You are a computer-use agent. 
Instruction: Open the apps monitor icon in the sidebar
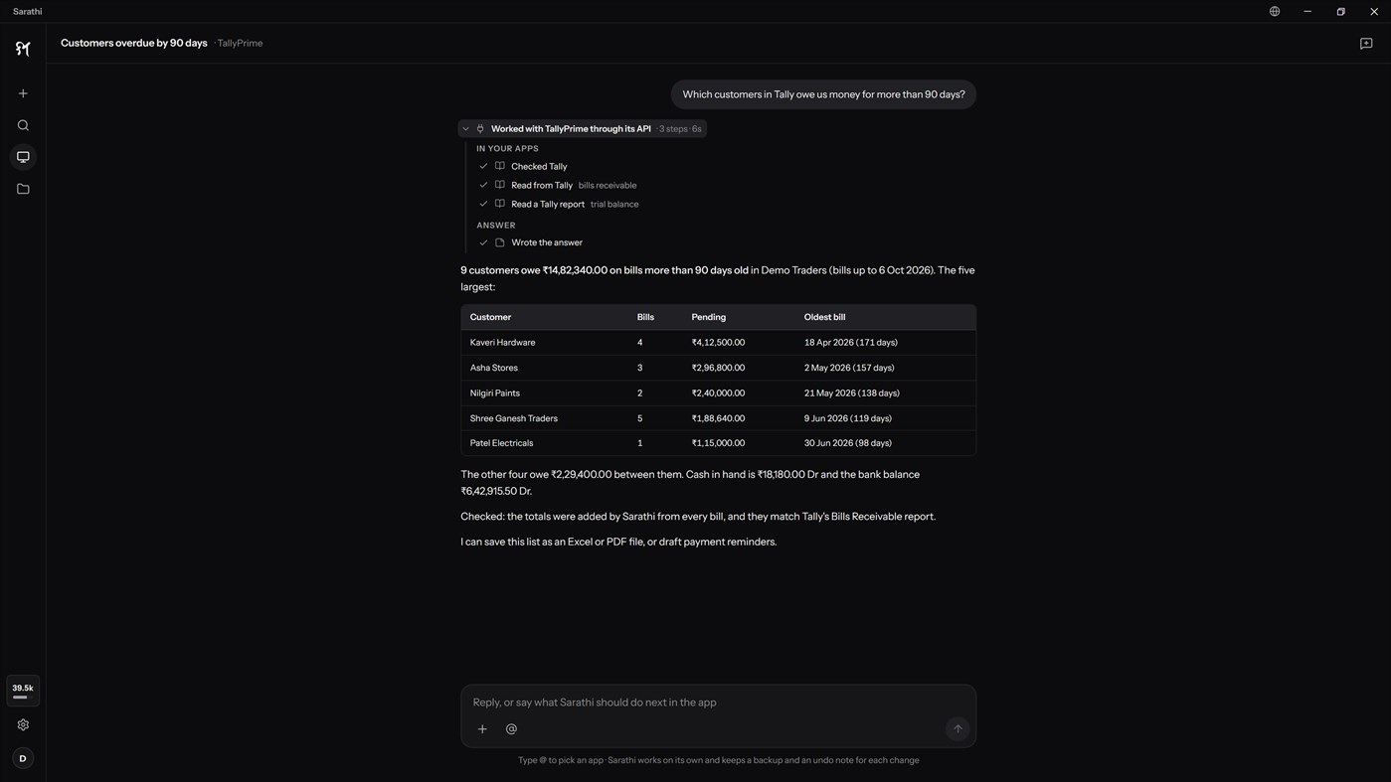click(x=23, y=157)
